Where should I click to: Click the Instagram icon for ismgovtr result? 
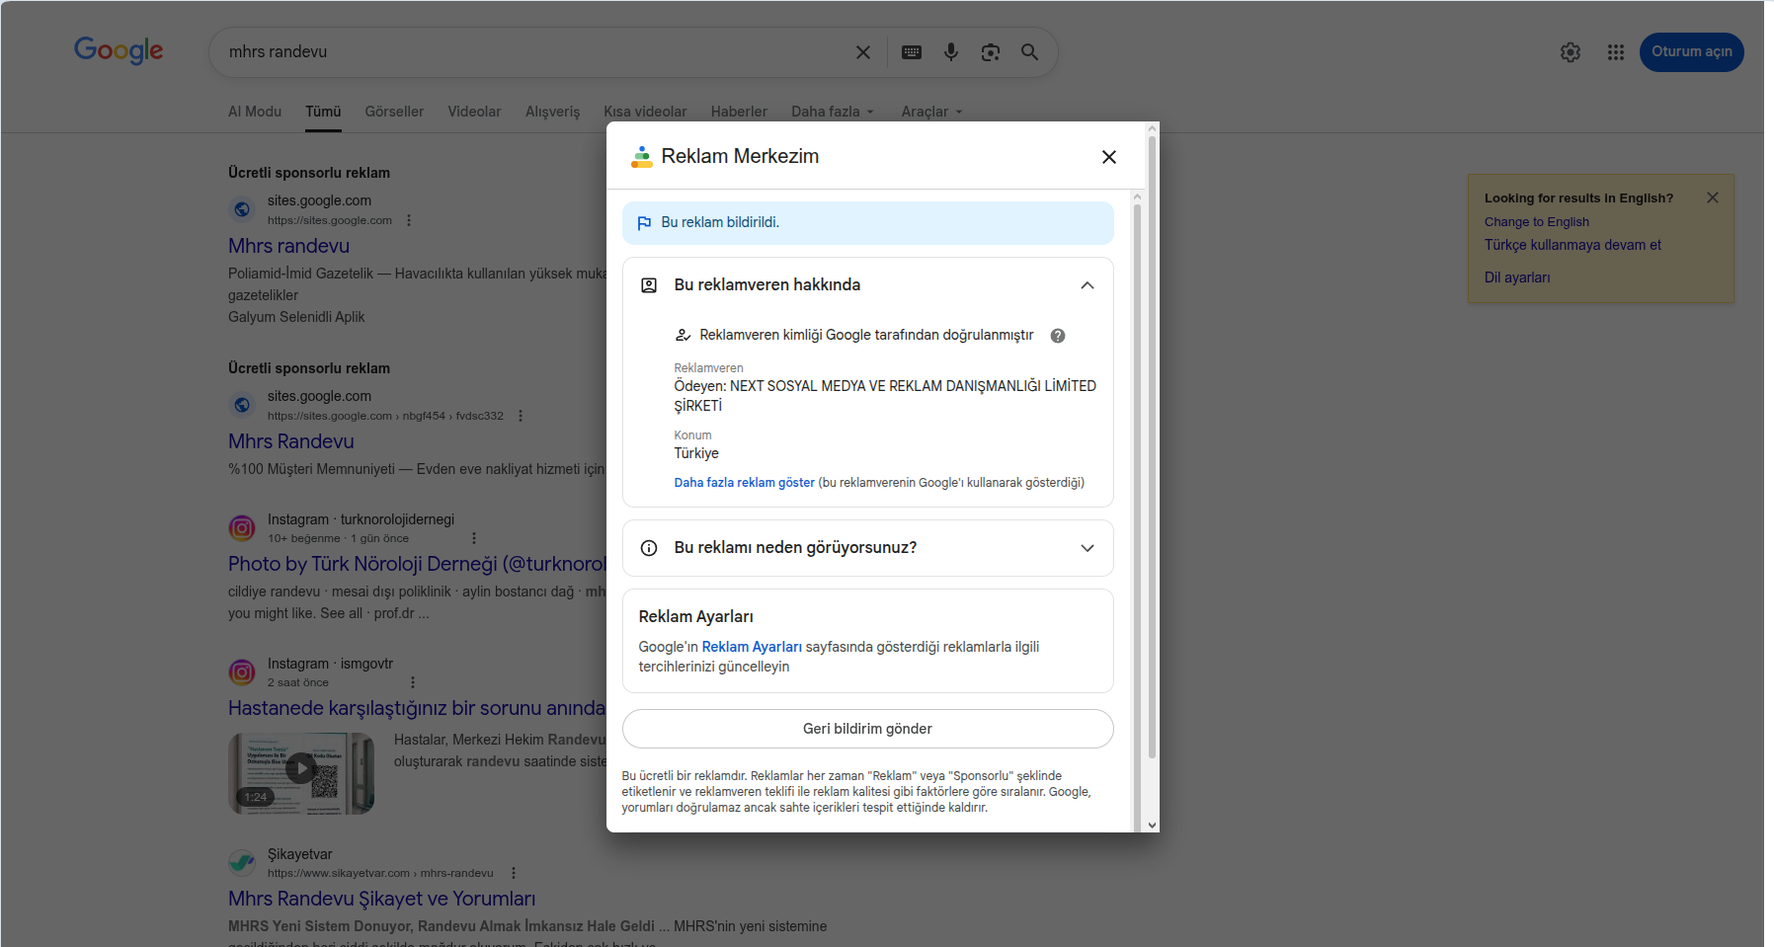coord(242,672)
